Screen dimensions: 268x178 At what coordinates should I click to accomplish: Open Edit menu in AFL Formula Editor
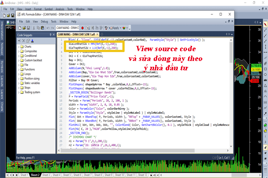(28, 21)
